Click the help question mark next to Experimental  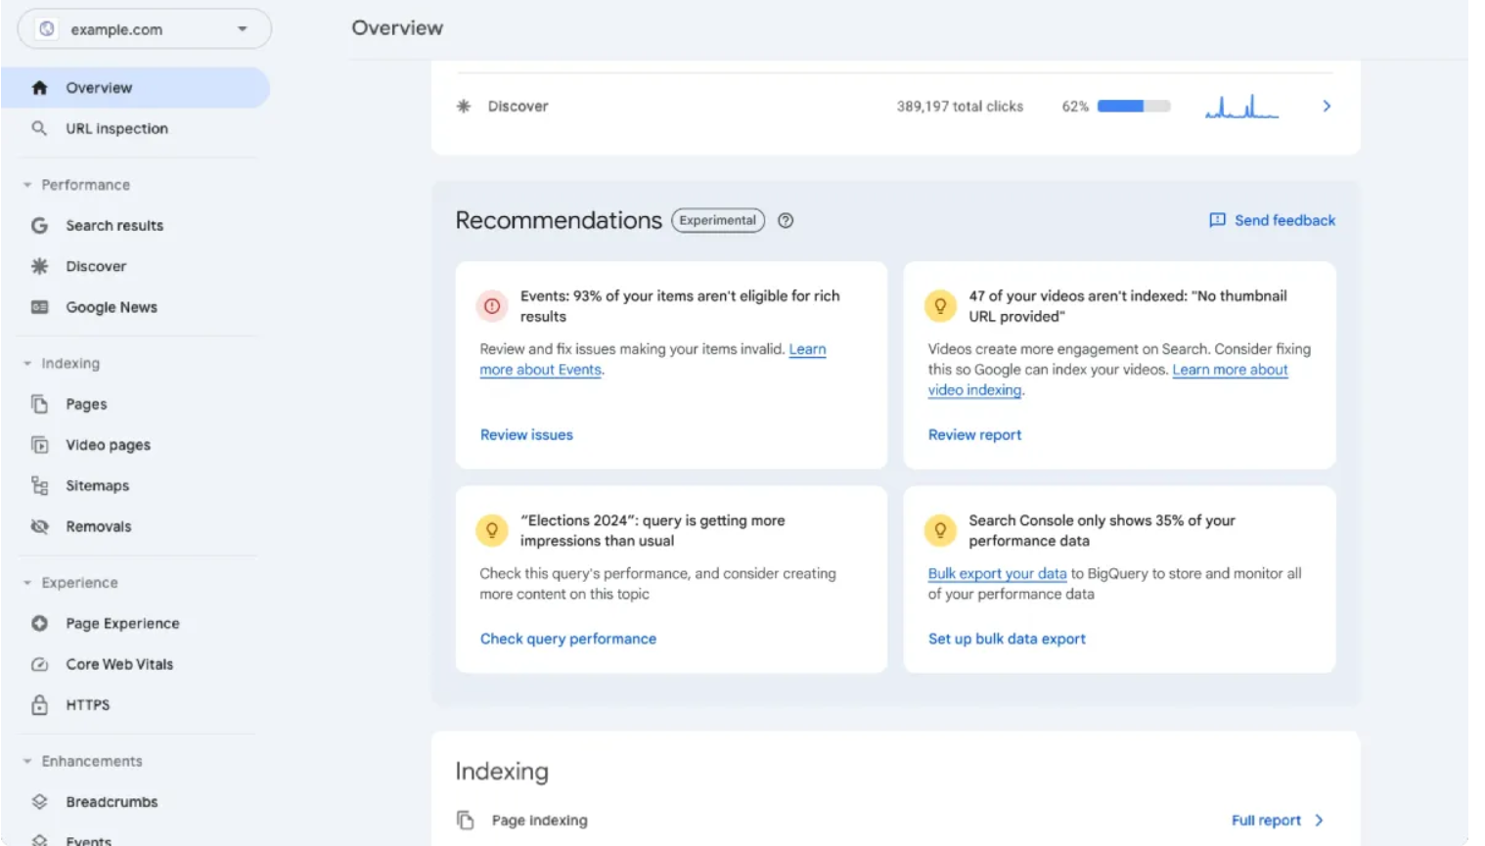coord(786,221)
